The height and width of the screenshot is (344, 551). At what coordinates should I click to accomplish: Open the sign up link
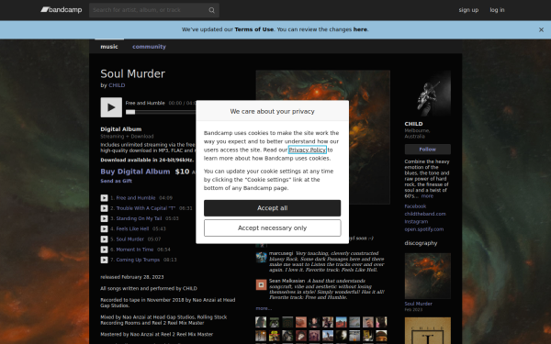click(x=468, y=10)
